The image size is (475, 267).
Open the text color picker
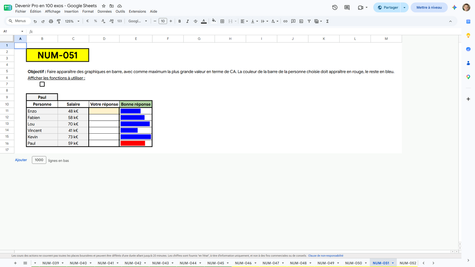203,21
